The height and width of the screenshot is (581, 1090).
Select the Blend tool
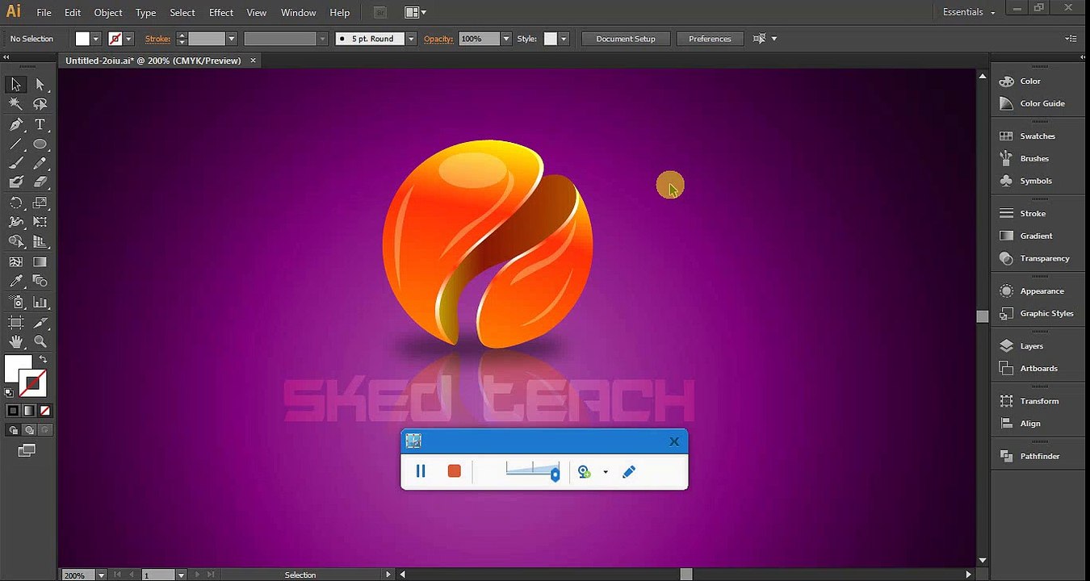[x=40, y=281]
